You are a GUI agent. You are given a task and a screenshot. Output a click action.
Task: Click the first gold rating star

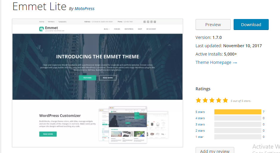coord(198,100)
